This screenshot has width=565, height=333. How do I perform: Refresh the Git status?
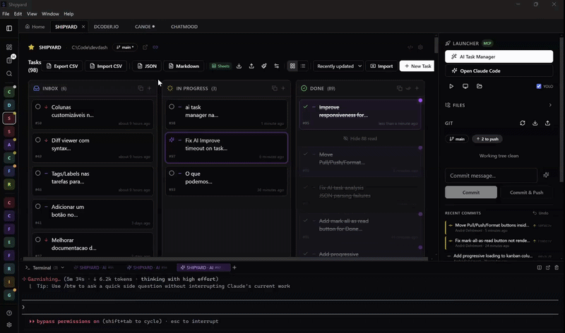click(523, 123)
